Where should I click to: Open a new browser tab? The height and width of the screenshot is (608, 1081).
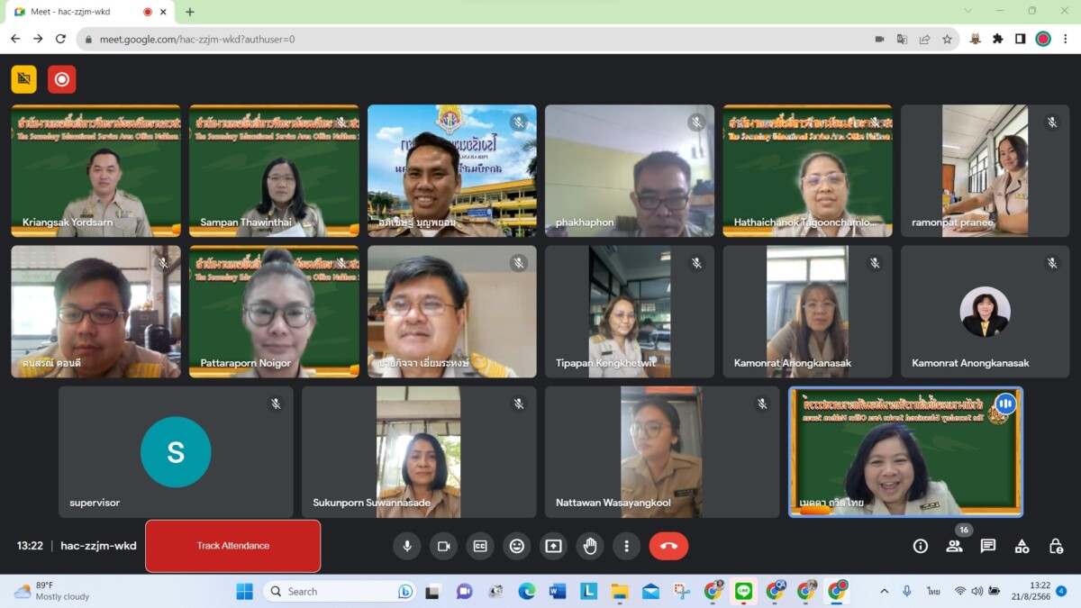(x=190, y=12)
